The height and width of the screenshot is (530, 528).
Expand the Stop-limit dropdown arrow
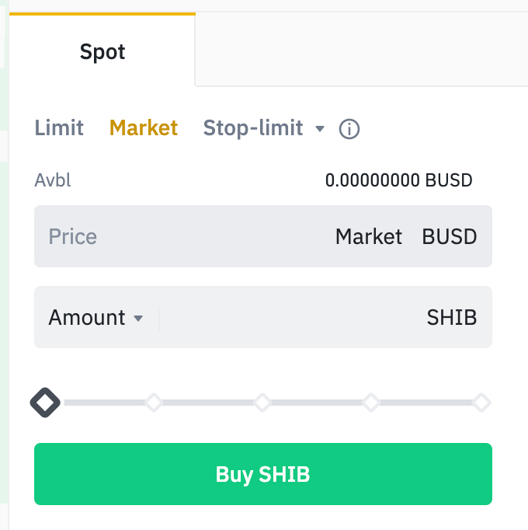click(x=320, y=129)
